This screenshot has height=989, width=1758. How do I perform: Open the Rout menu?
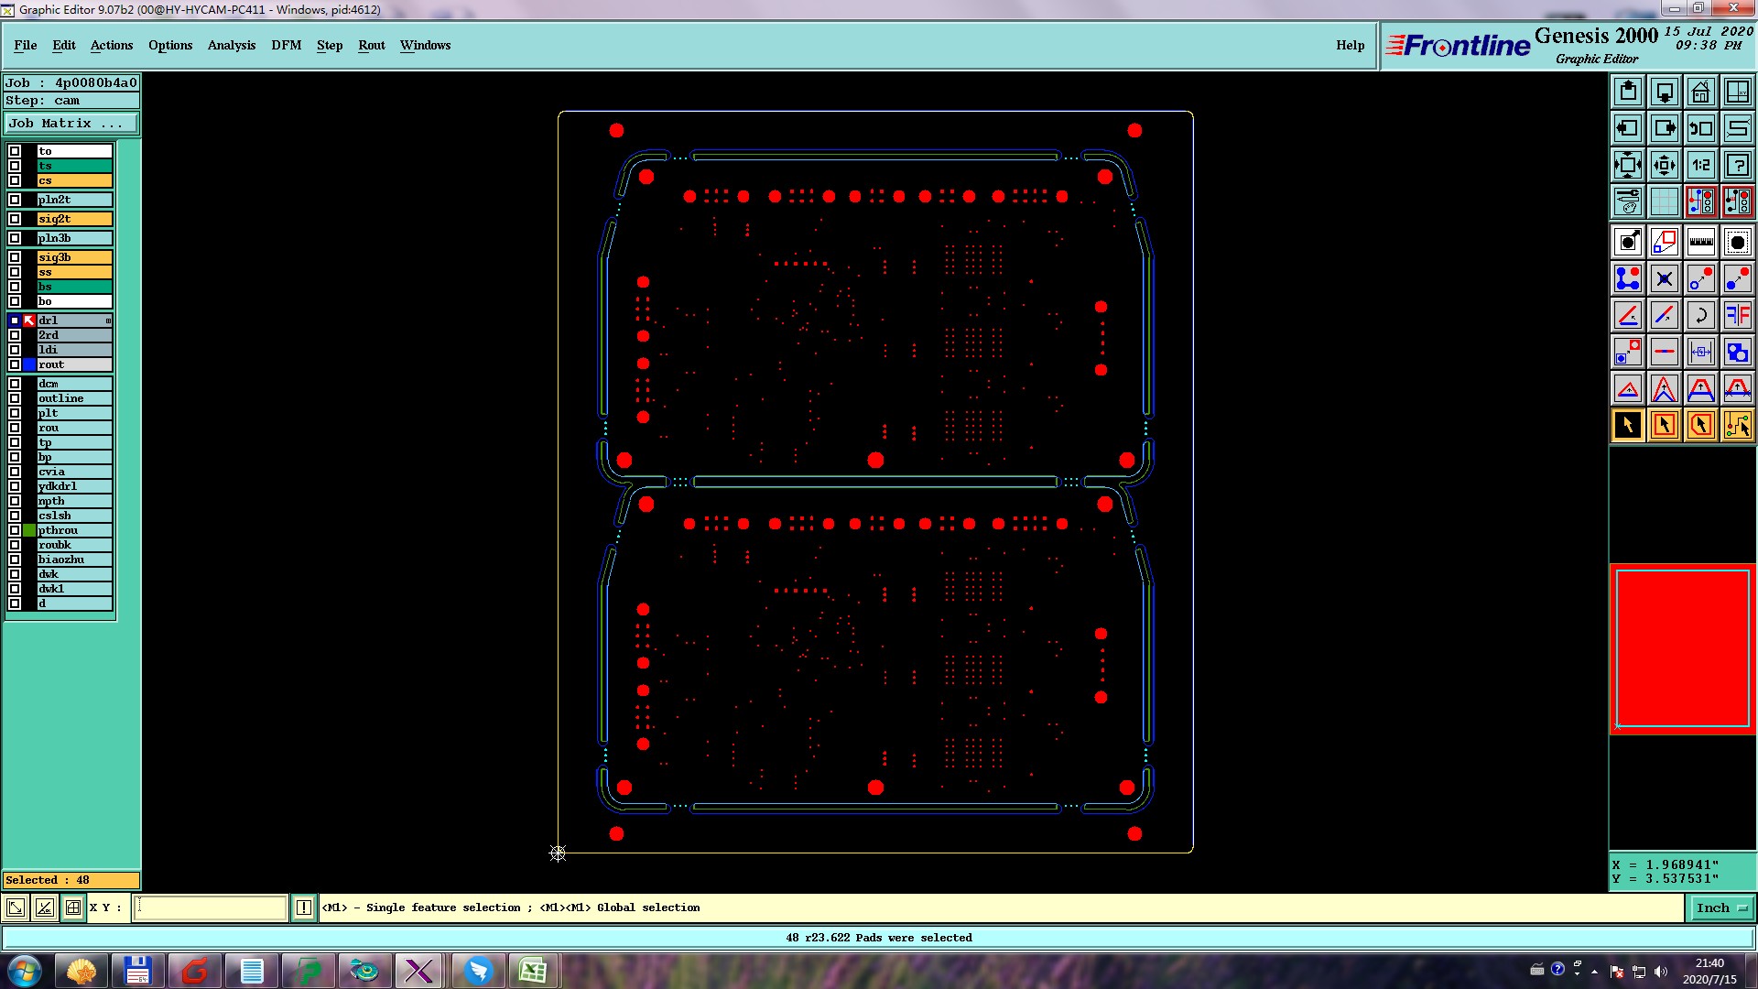coord(372,45)
